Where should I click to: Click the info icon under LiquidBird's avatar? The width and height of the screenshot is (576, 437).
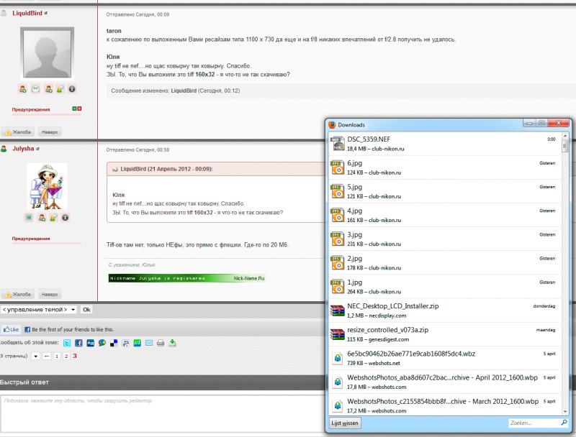(x=72, y=88)
